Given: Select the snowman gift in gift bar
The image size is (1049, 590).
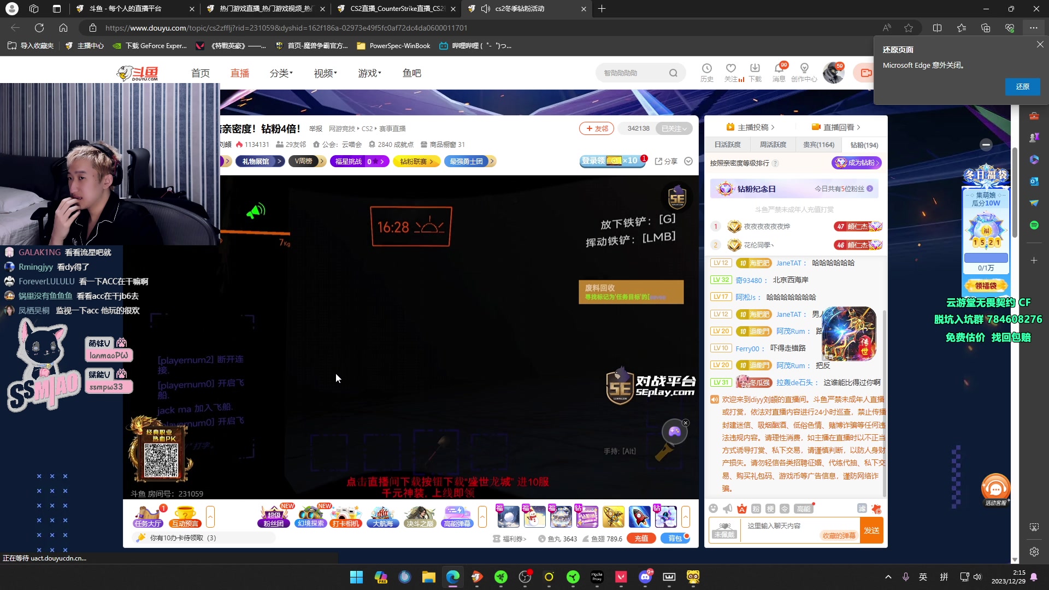Looking at the screenshot, I should 534,516.
